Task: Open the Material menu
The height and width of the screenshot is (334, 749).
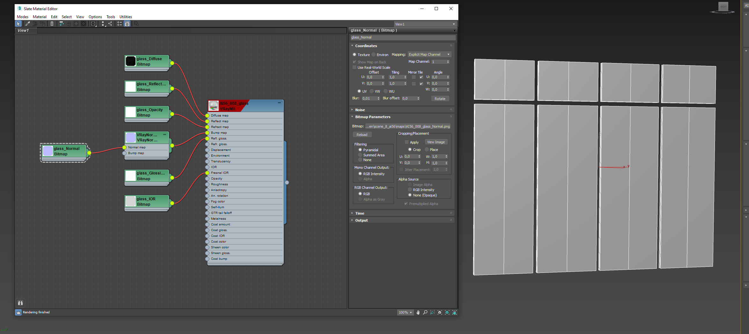Action: (x=40, y=17)
